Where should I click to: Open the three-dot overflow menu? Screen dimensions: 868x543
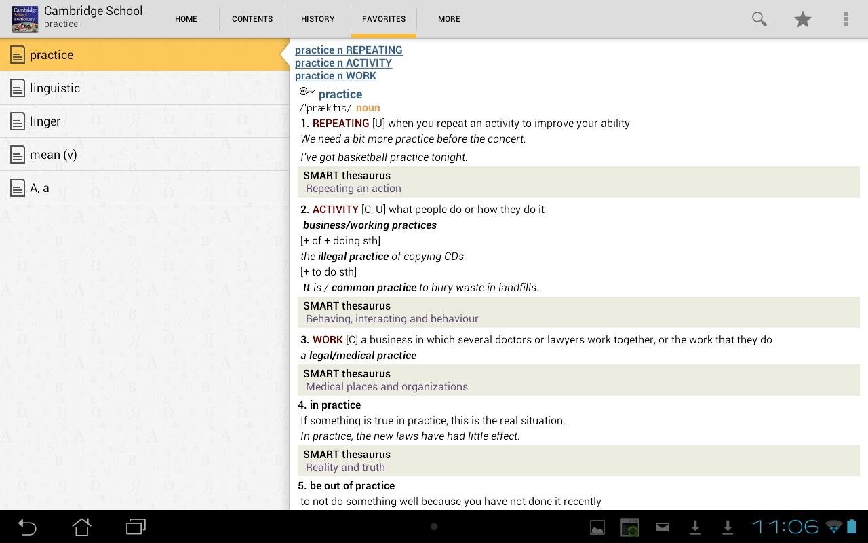846,19
